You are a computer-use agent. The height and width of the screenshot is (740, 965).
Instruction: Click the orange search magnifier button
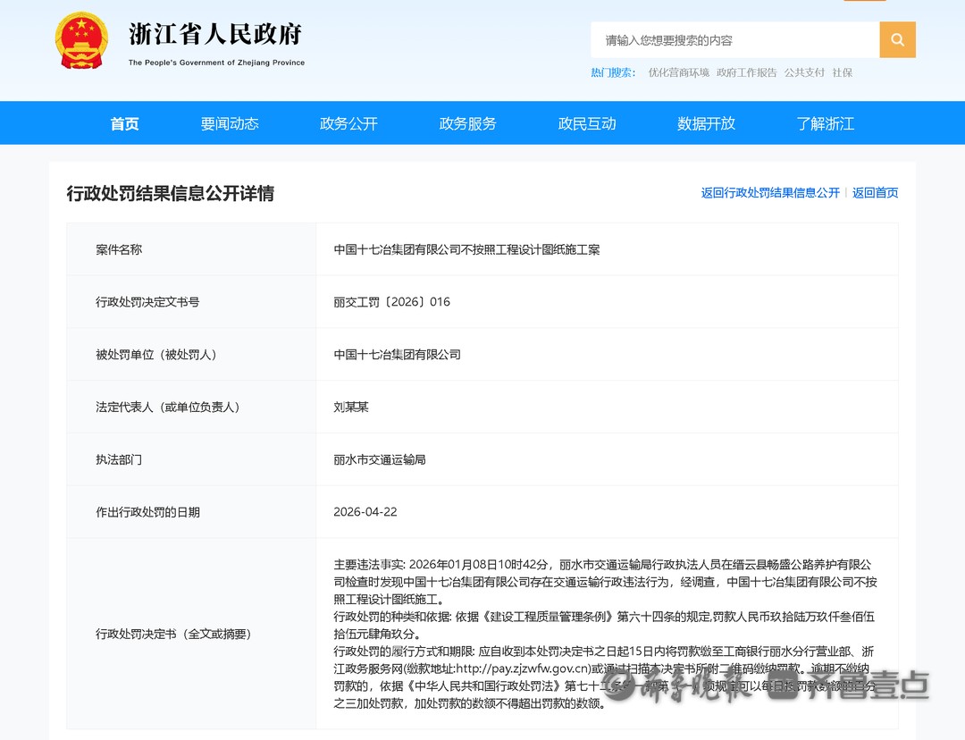897,40
